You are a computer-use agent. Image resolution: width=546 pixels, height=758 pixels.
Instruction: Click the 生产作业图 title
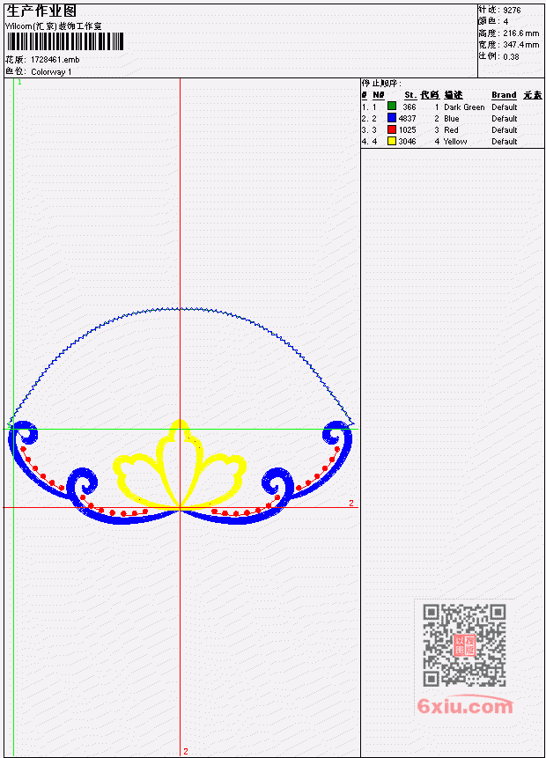[41, 11]
